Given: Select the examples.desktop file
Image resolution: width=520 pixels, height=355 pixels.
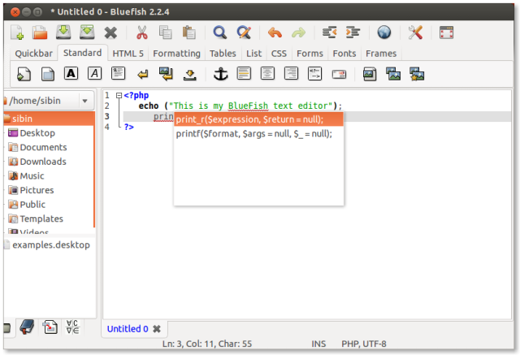Looking at the screenshot, I should [50, 245].
